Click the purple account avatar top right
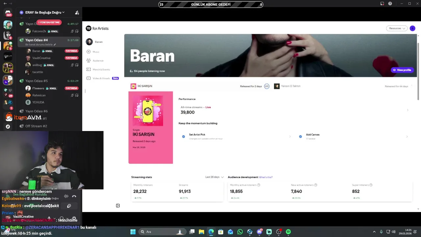Image resolution: width=421 pixels, height=237 pixels. pos(412,28)
